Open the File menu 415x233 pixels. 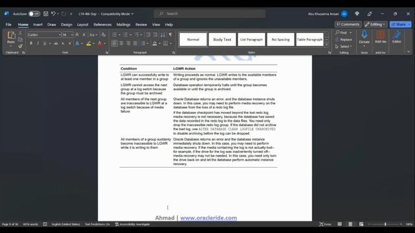8,25
